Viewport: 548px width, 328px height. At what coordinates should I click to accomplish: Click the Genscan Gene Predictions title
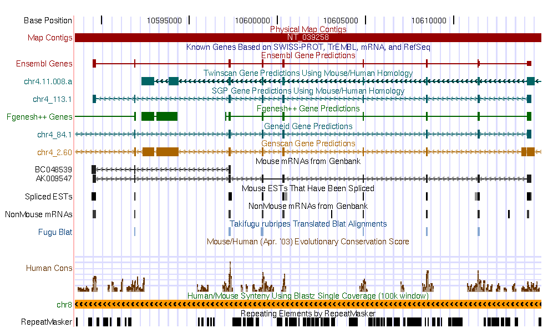(x=308, y=143)
